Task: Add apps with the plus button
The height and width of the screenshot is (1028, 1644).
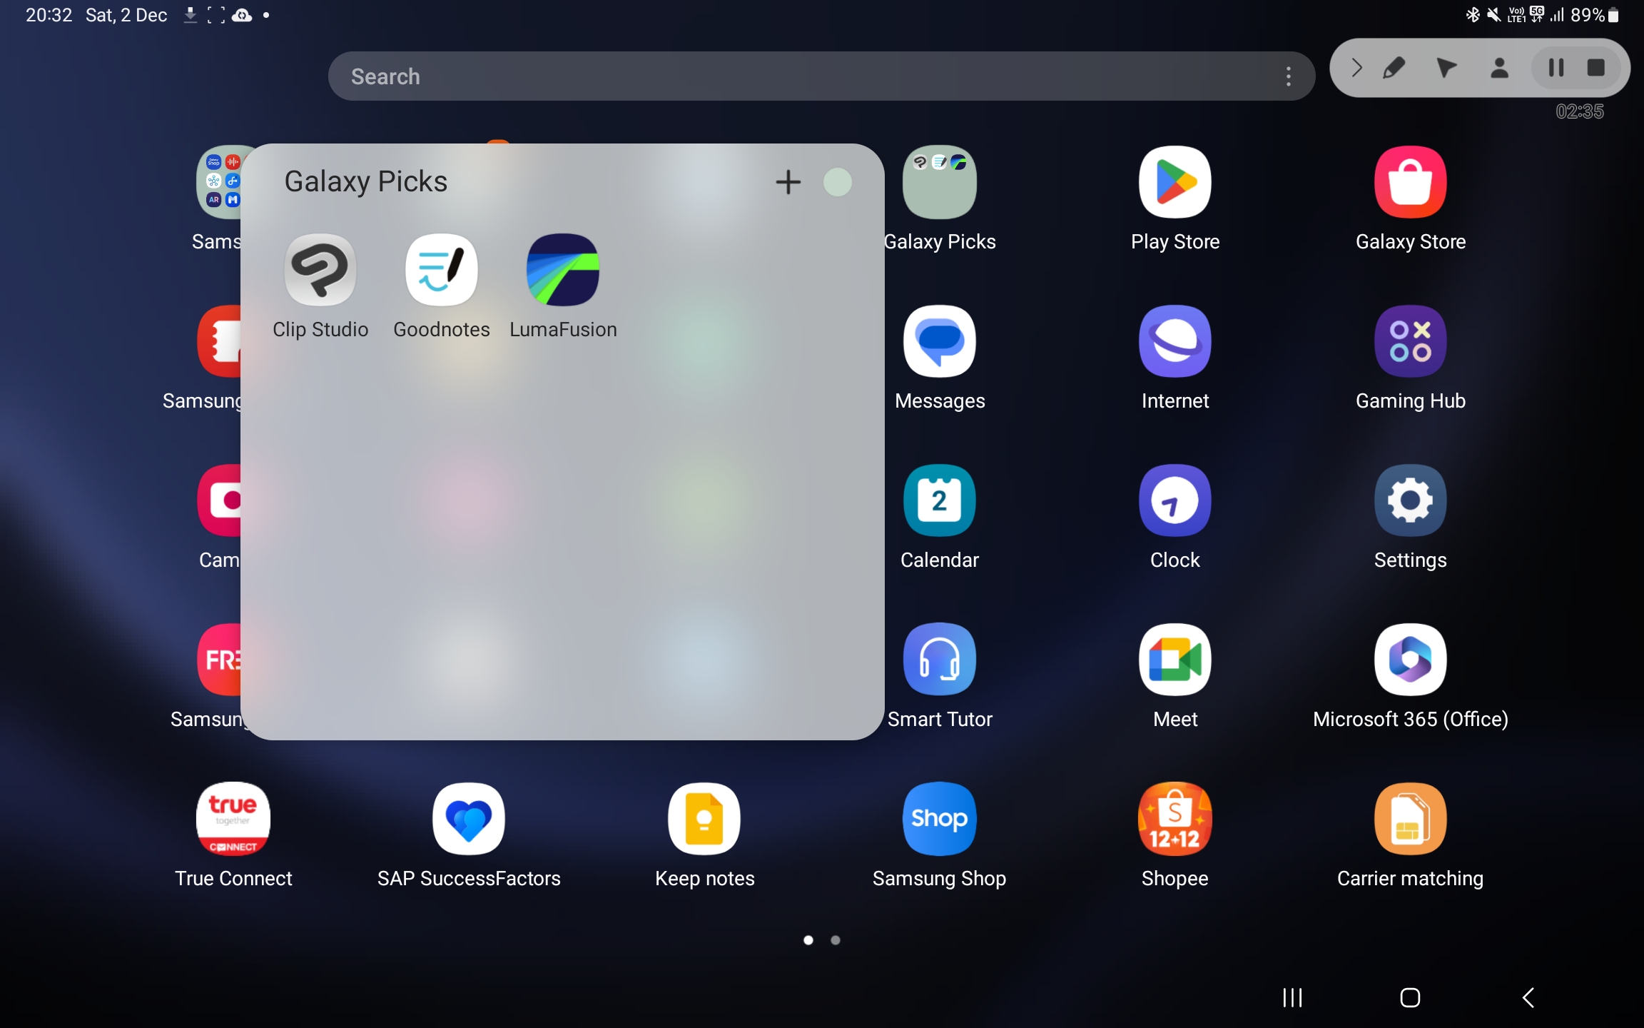Action: [x=788, y=182]
